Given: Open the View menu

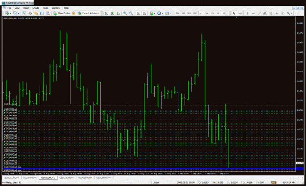Looking at the screenshot, I should tap(17, 8).
